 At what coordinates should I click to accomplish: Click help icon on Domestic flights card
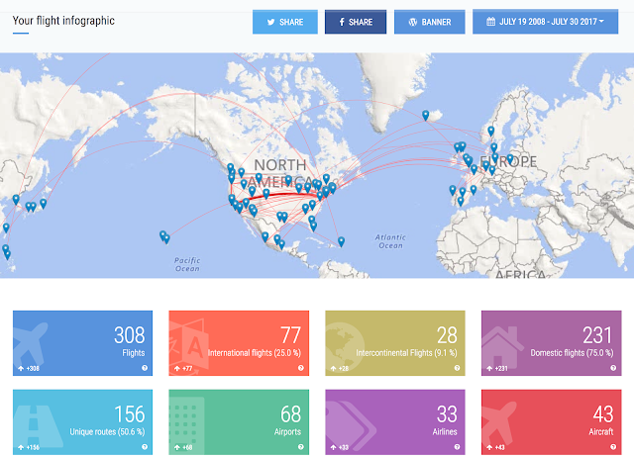613,368
